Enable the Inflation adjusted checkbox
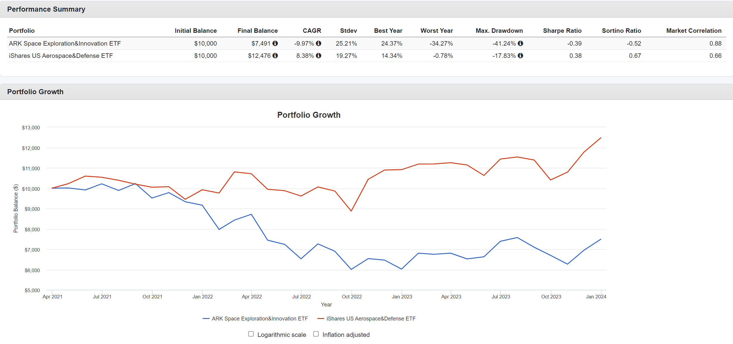733x344 pixels. pyautogui.click(x=316, y=334)
